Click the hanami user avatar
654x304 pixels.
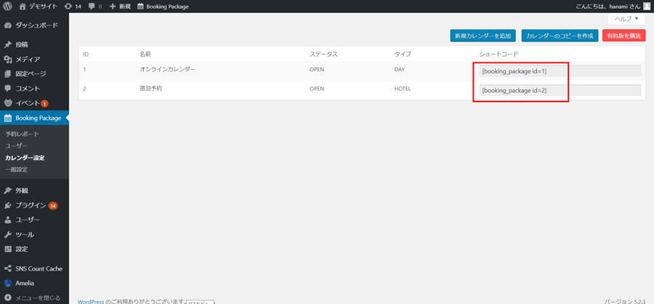[646, 7]
